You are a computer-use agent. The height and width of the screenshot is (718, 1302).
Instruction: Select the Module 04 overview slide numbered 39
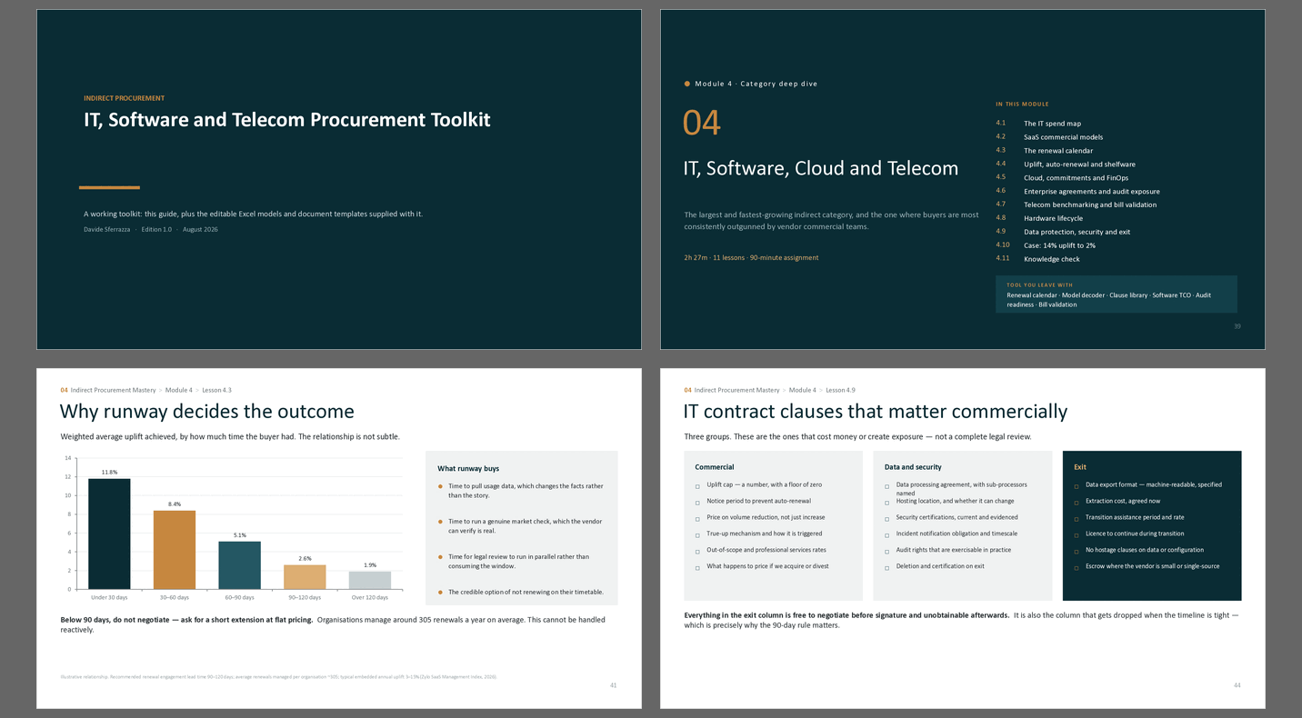pos(963,179)
